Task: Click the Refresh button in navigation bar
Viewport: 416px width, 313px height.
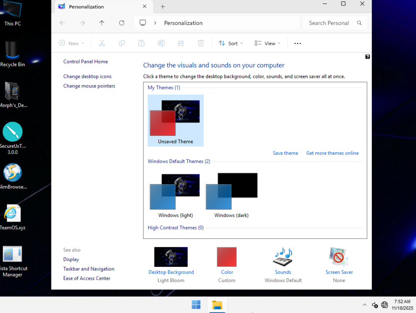Action: pyautogui.click(x=121, y=23)
